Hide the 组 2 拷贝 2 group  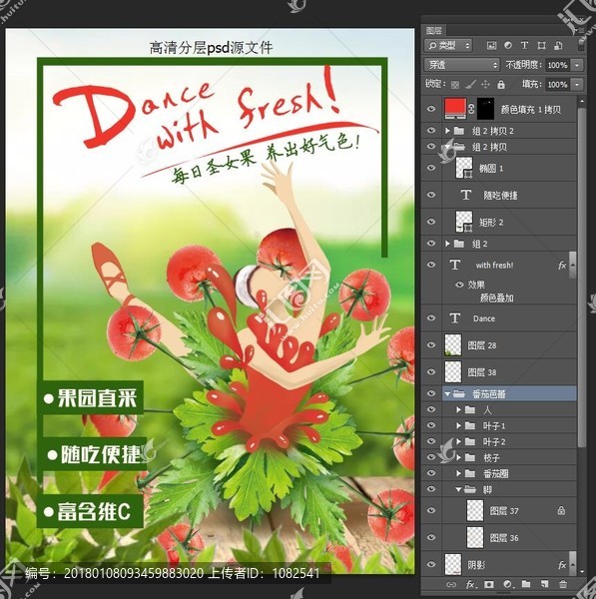(431, 130)
